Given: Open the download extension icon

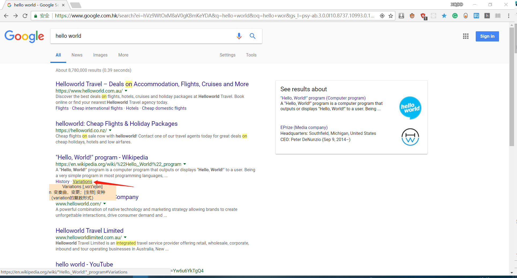Looking at the screenshot, I should coord(401,16).
